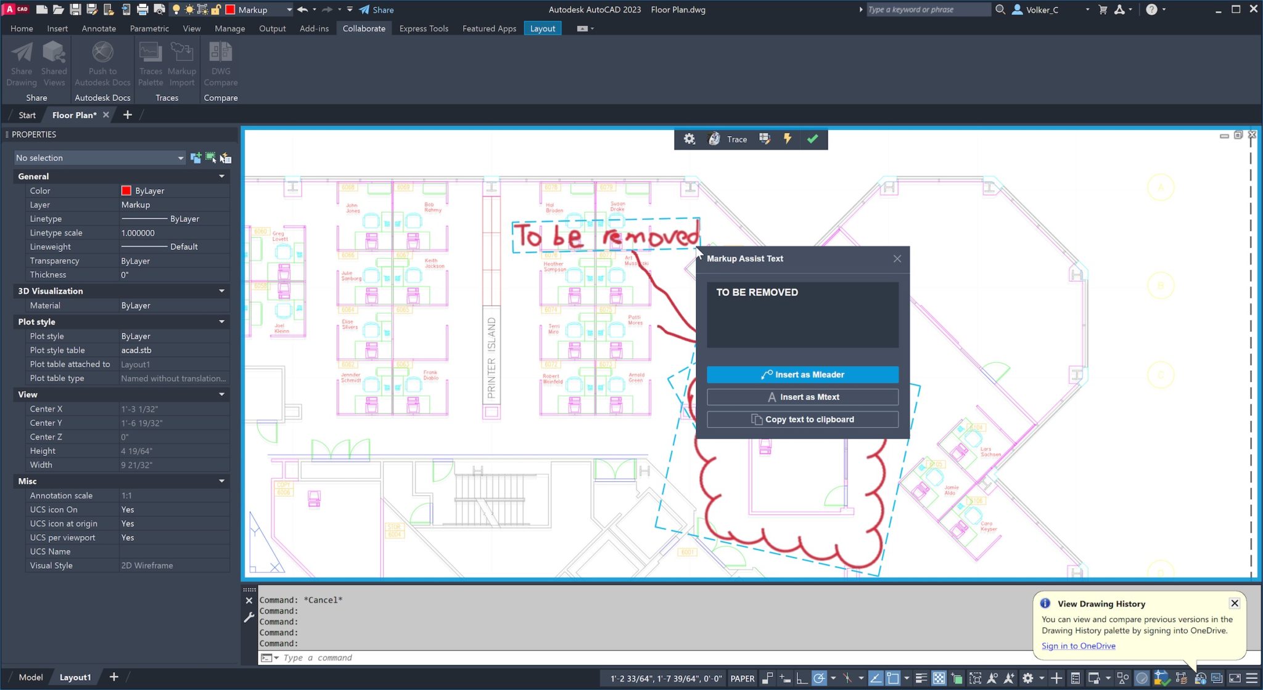Collapse the Plot style section in Properties
The image size is (1263, 690).
tap(221, 321)
